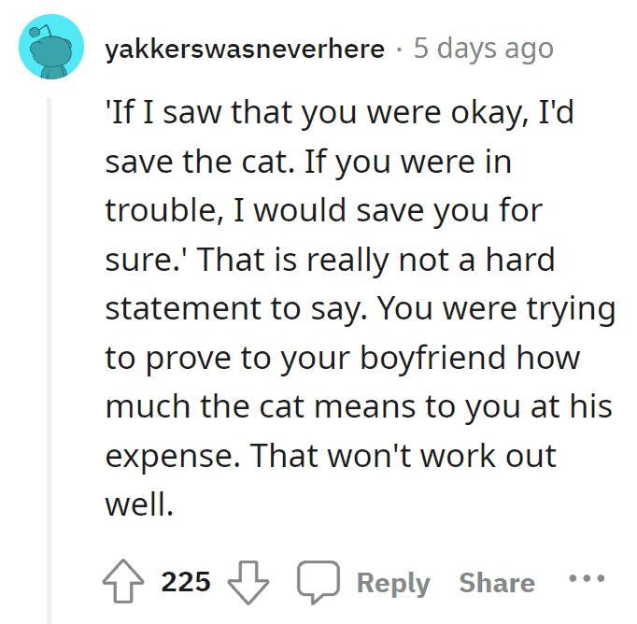Collapse the thread using the vertical line

(49, 361)
